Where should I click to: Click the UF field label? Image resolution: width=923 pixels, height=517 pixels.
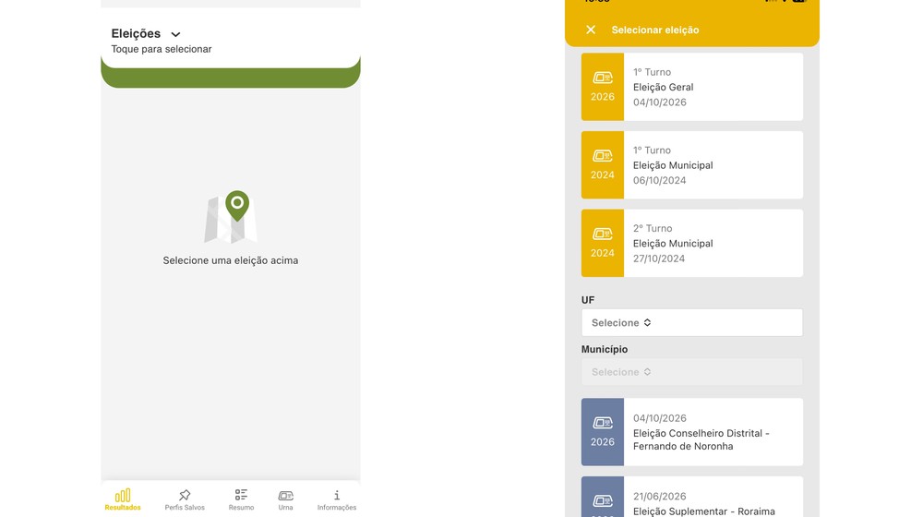point(587,300)
